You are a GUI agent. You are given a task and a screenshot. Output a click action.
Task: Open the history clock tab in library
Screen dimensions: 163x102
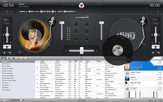[28, 58]
